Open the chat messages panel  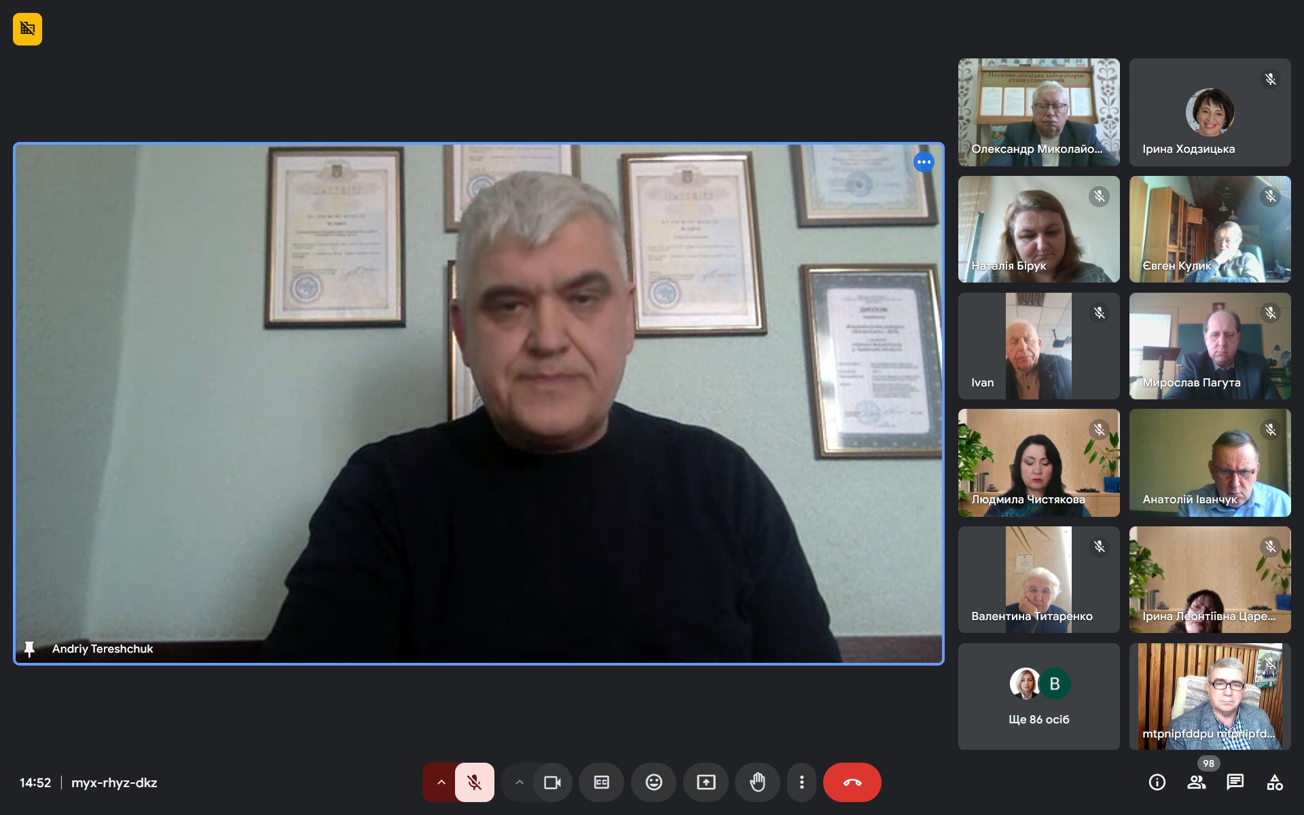pyautogui.click(x=1235, y=782)
